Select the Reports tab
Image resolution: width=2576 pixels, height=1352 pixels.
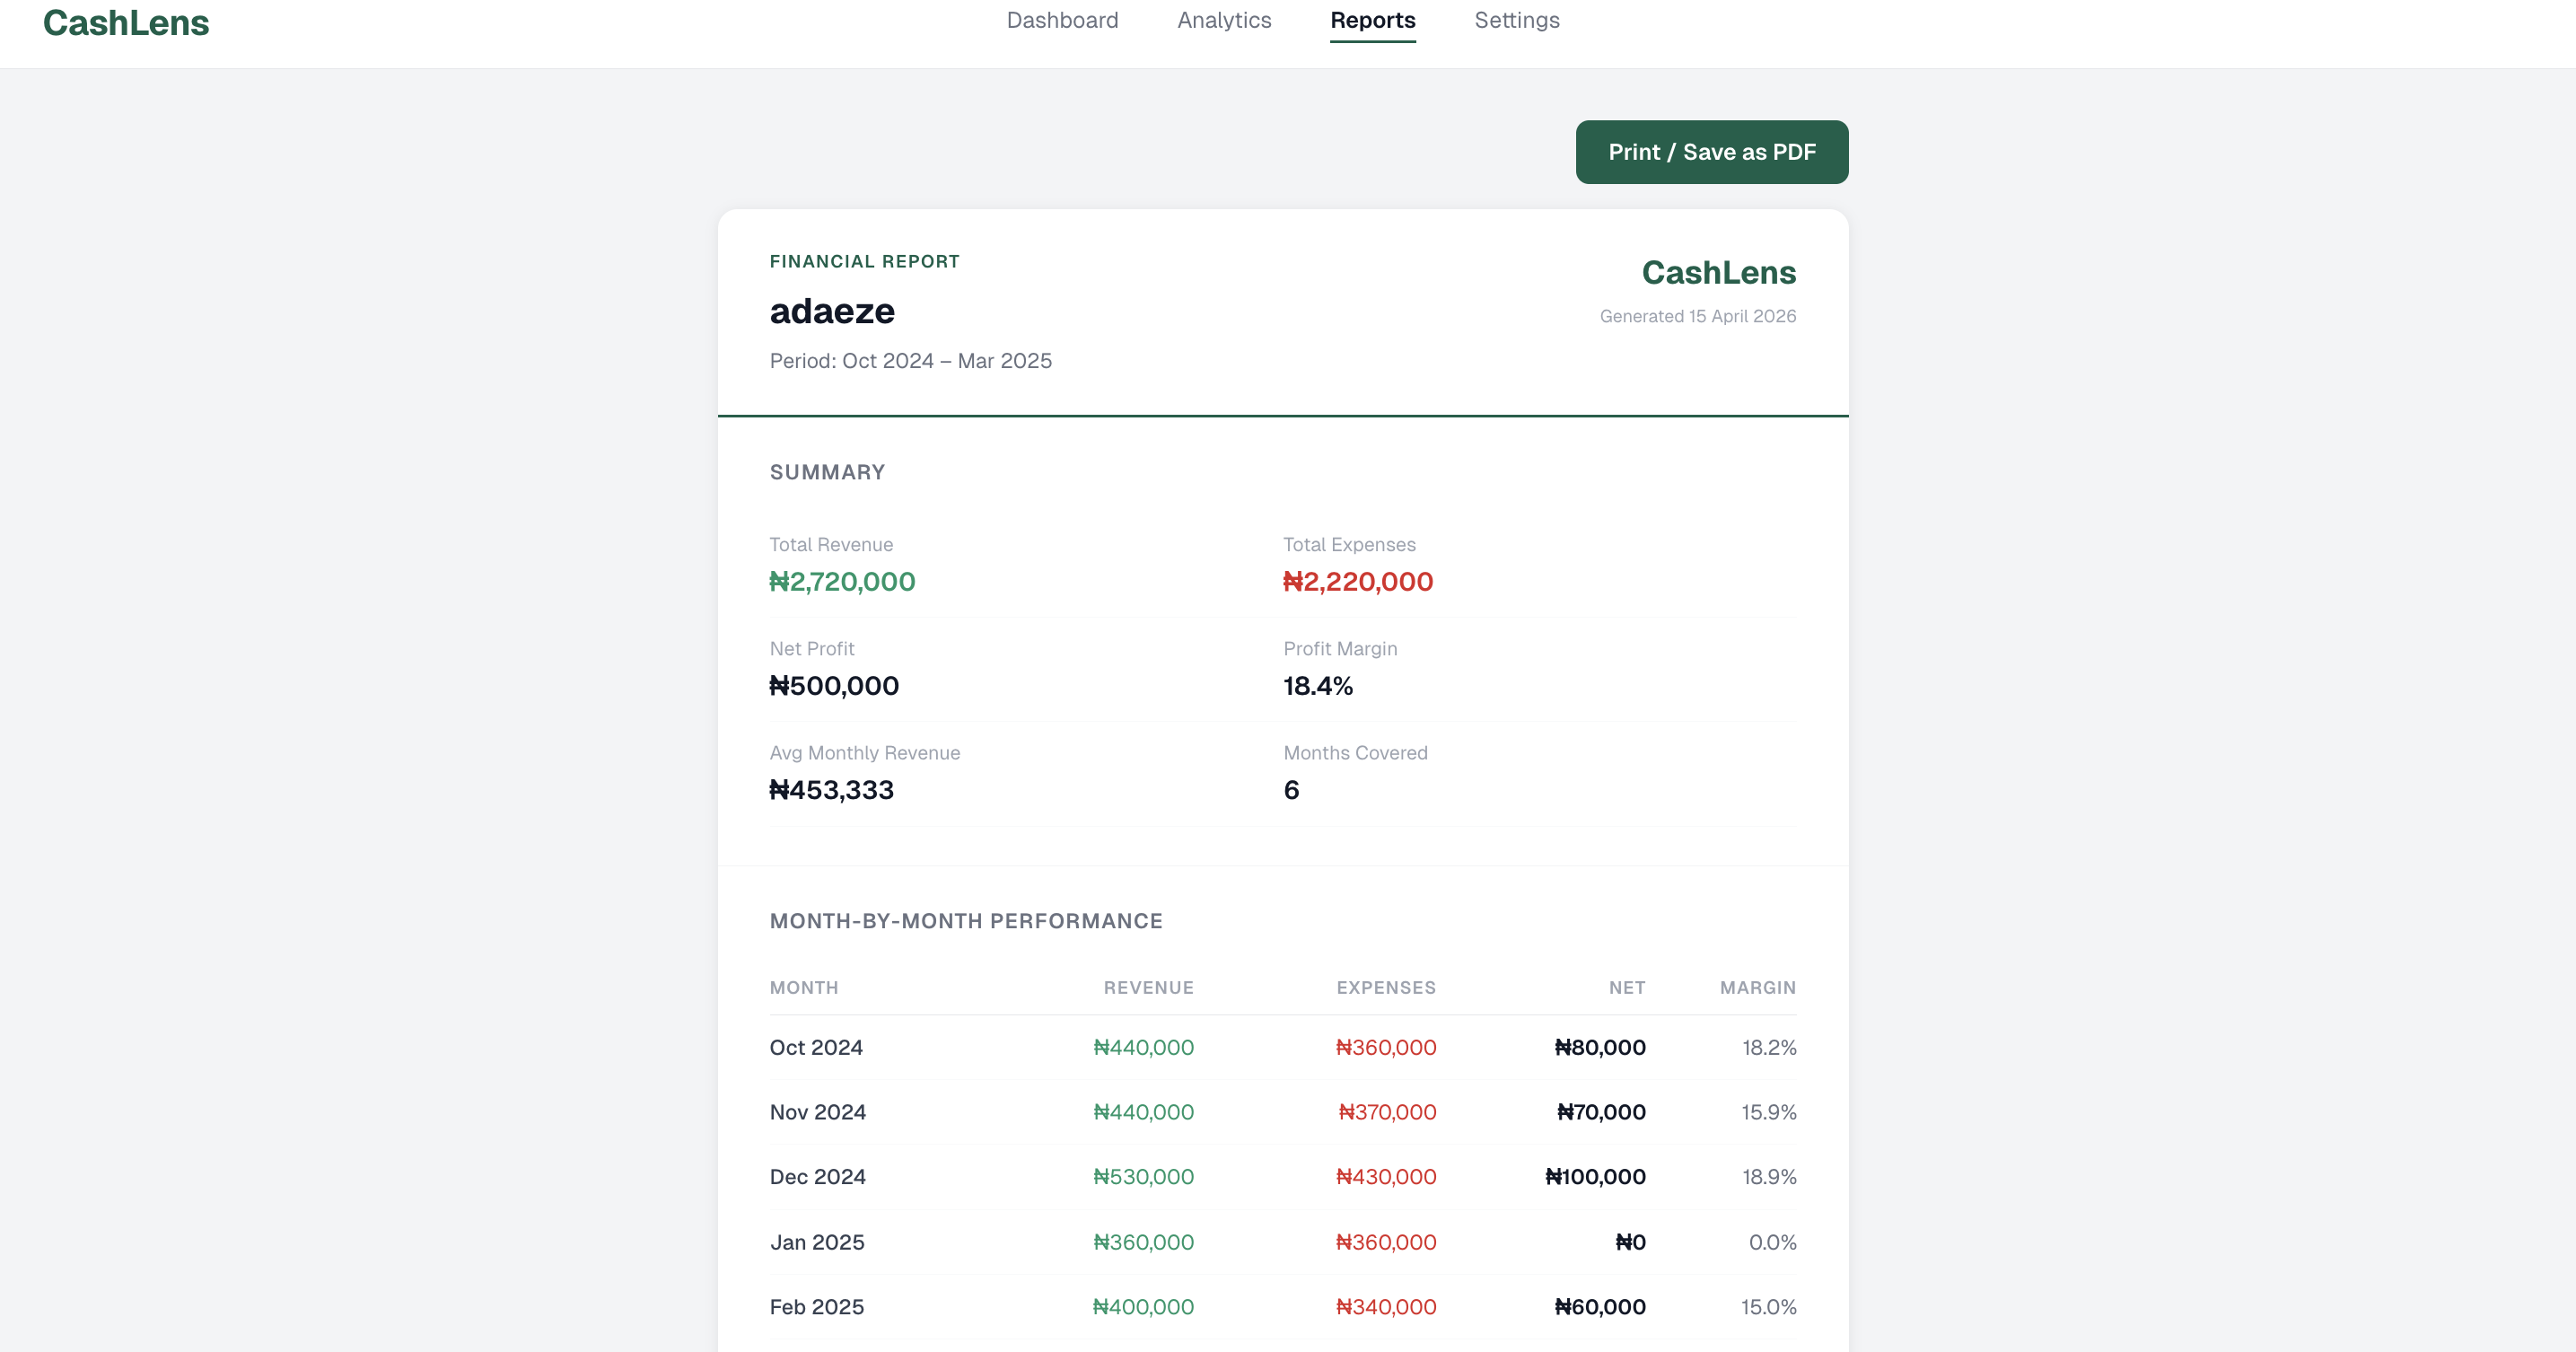[1372, 21]
